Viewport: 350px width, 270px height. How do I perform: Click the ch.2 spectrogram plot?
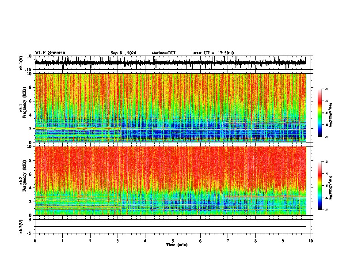(170, 181)
